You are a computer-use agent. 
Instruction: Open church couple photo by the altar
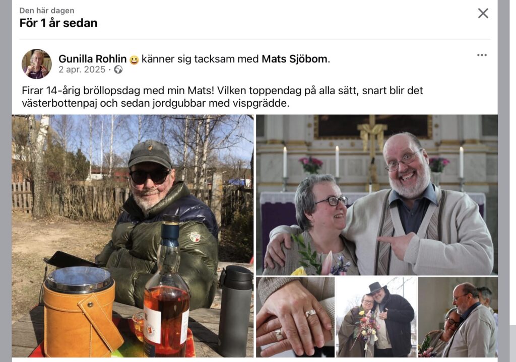point(377,195)
